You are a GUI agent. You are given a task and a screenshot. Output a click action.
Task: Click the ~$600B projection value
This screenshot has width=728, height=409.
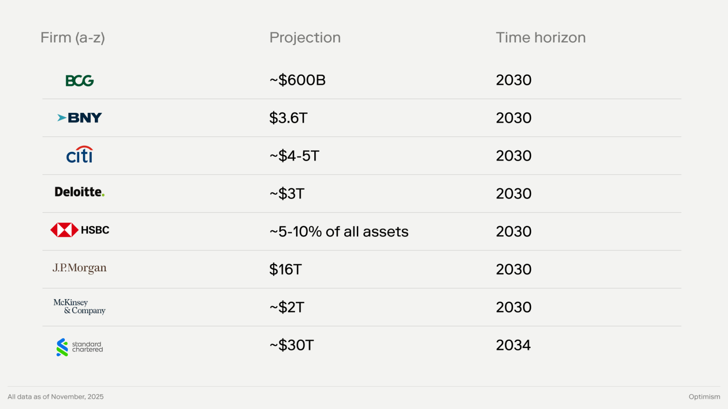(297, 80)
